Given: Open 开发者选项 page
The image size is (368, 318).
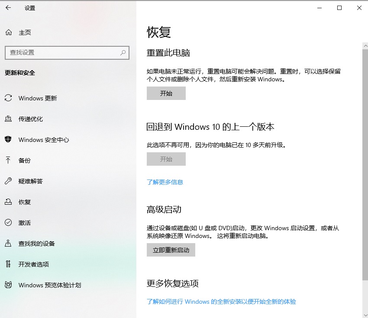Looking at the screenshot, I should pos(34,264).
